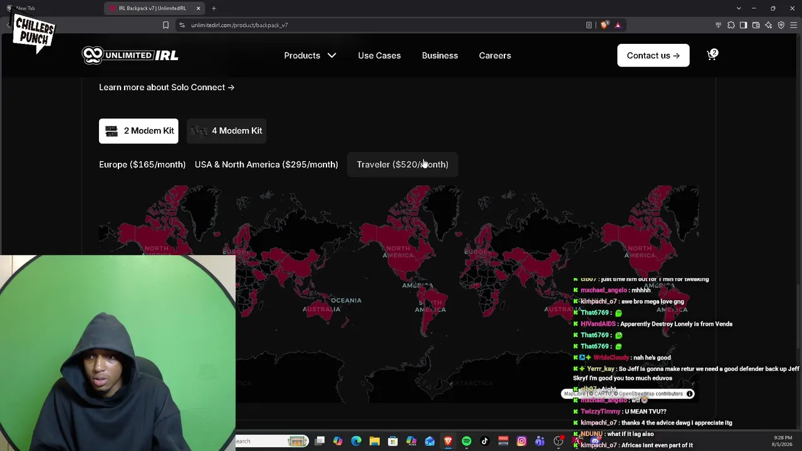Open the browser Extensions puzzle icon
This screenshot has height=451, width=802.
731,25
